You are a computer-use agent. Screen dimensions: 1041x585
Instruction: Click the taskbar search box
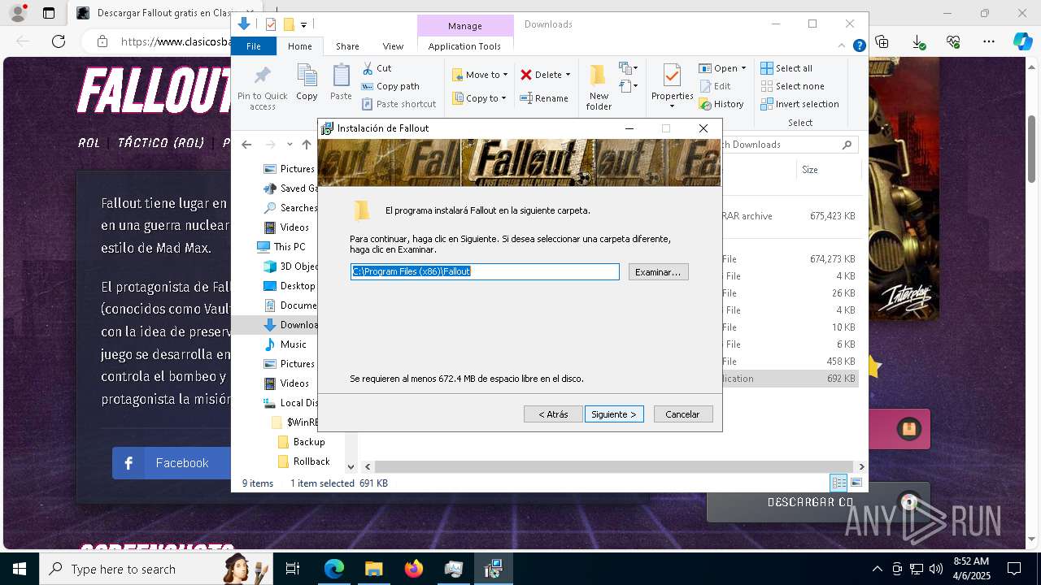(155, 569)
